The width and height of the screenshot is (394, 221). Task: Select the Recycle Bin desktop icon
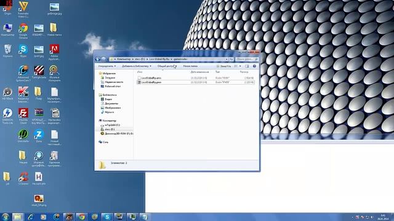coord(7,51)
